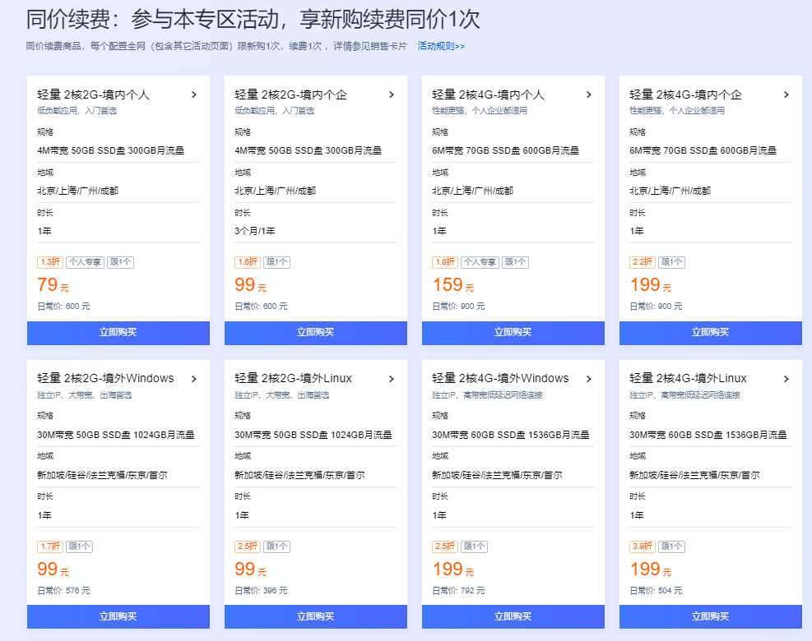This screenshot has height=641, width=812.
Task: Click the 159 元 price
Action: [x=453, y=285]
